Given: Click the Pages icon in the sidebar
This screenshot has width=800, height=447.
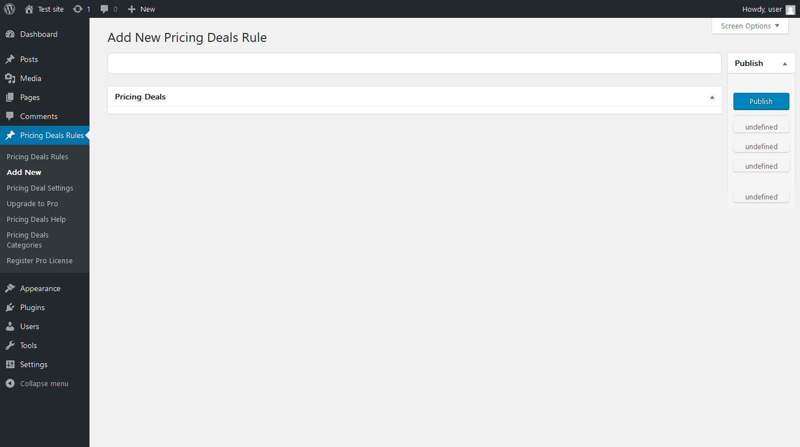Looking at the screenshot, I should point(10,97).
